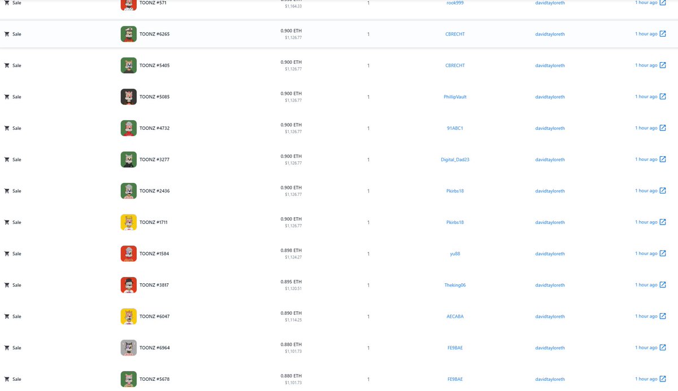Visit PhillipVault profile link
The height and width of the screenshot is (391, 678).
(x=455, y=97)
